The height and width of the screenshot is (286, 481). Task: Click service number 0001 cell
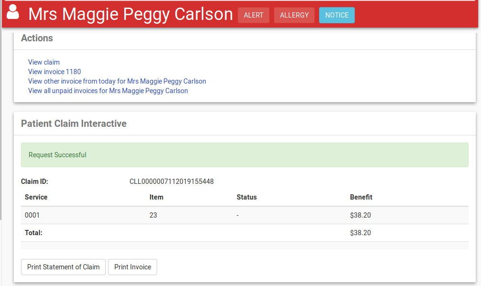(32, 215)
